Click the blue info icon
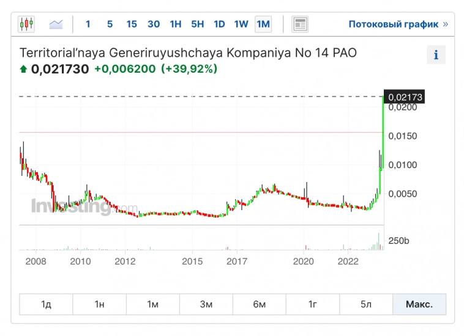 click(436, 55)
